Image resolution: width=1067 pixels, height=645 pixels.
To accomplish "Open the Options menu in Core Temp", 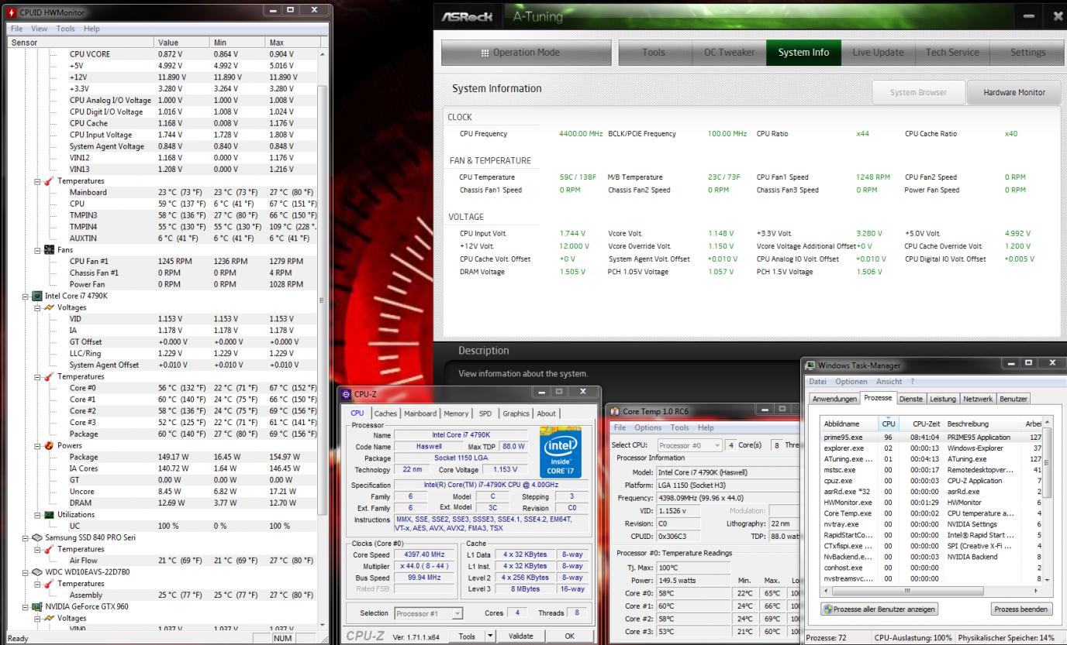I will pos(648,427).
